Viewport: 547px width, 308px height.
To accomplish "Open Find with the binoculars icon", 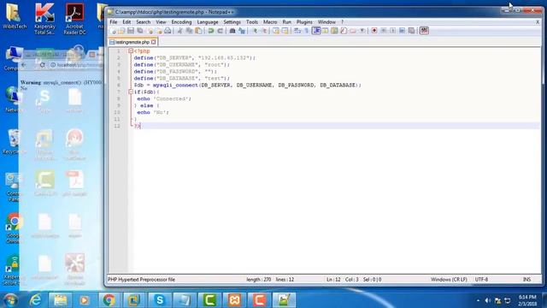I will pos(232,31).
